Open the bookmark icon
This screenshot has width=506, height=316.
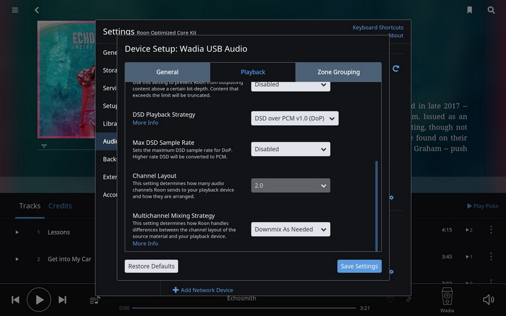coord(469,10)
